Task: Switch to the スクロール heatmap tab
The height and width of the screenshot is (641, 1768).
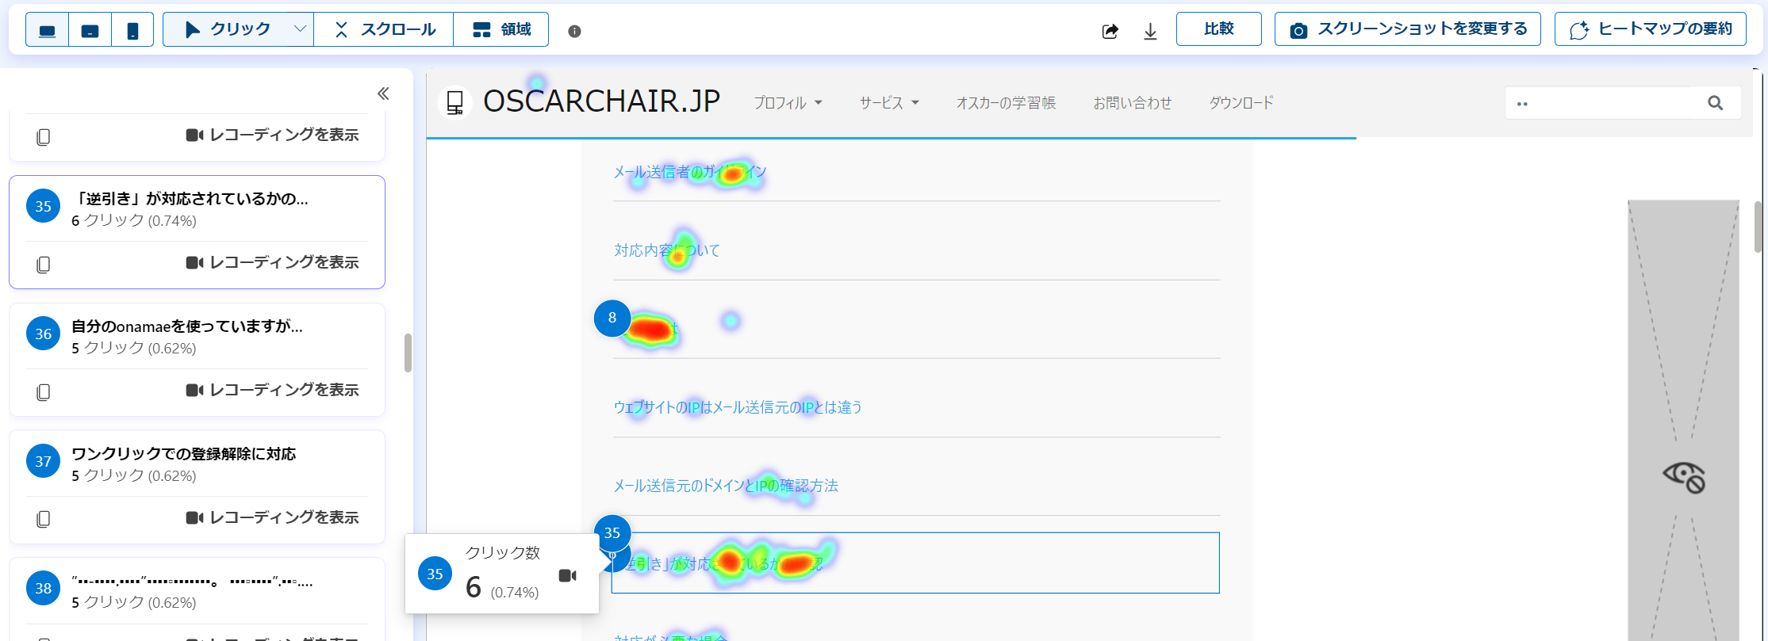Action: [384, 29]
